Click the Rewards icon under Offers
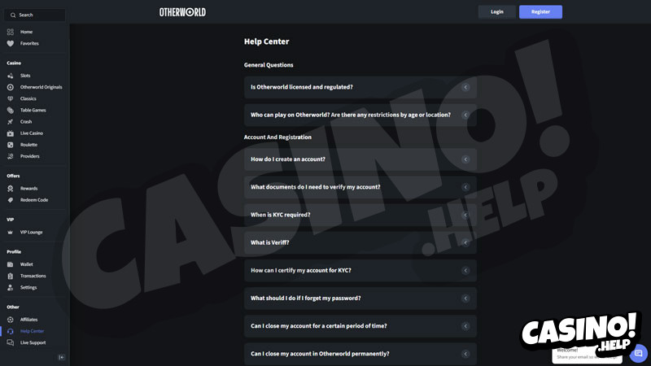 click(11, 189)
